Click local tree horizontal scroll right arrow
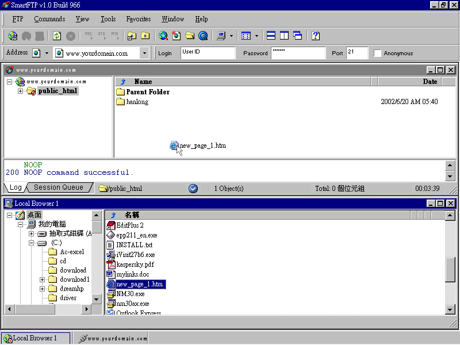 point(86,309)
